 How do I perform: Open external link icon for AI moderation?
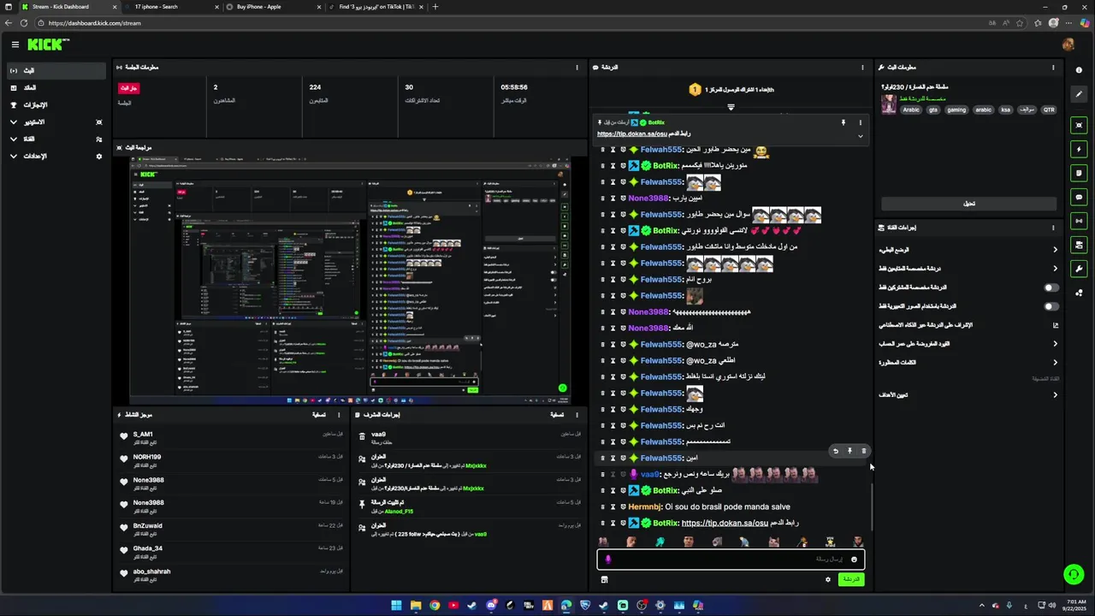click(1055, 325)
